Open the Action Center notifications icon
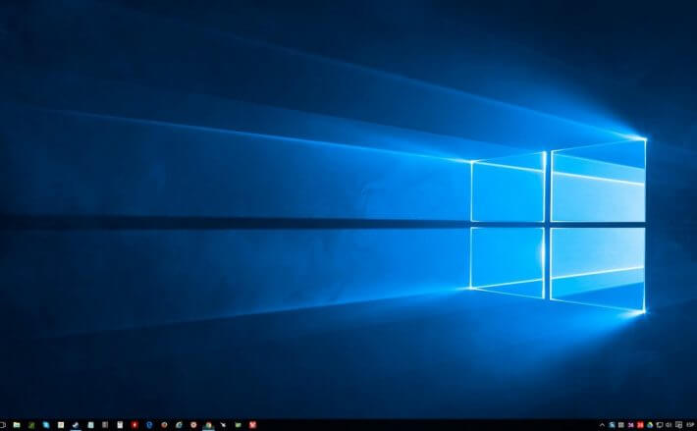Viewport: 697px width, 431px height. (x=678, y=425)
